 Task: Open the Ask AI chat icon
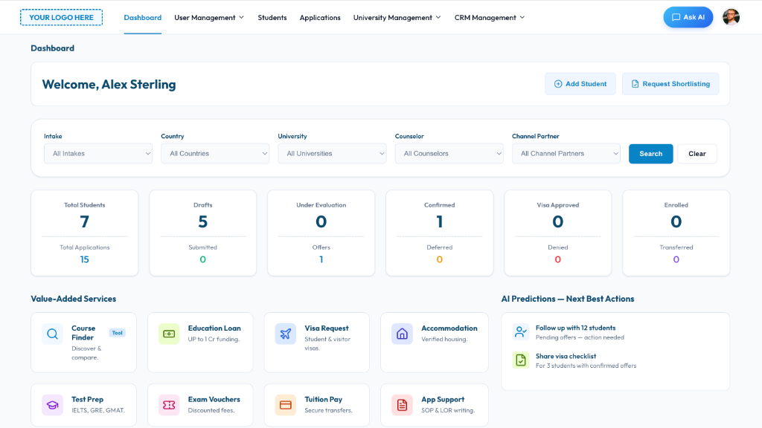click(x=675, y=16)
